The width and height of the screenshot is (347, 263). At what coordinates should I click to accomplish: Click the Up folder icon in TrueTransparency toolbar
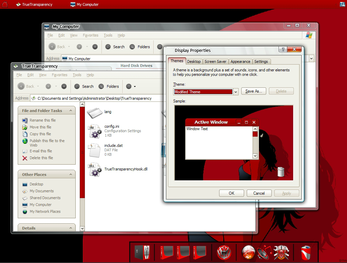point(64,86)
